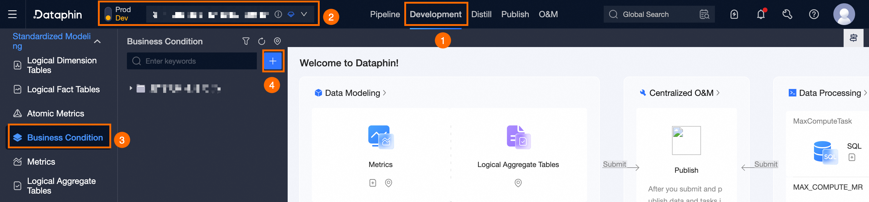This screenshot has width=869, height=202.
Task: Click the wrench settings icon in top bar
Action: pos(787,14)
